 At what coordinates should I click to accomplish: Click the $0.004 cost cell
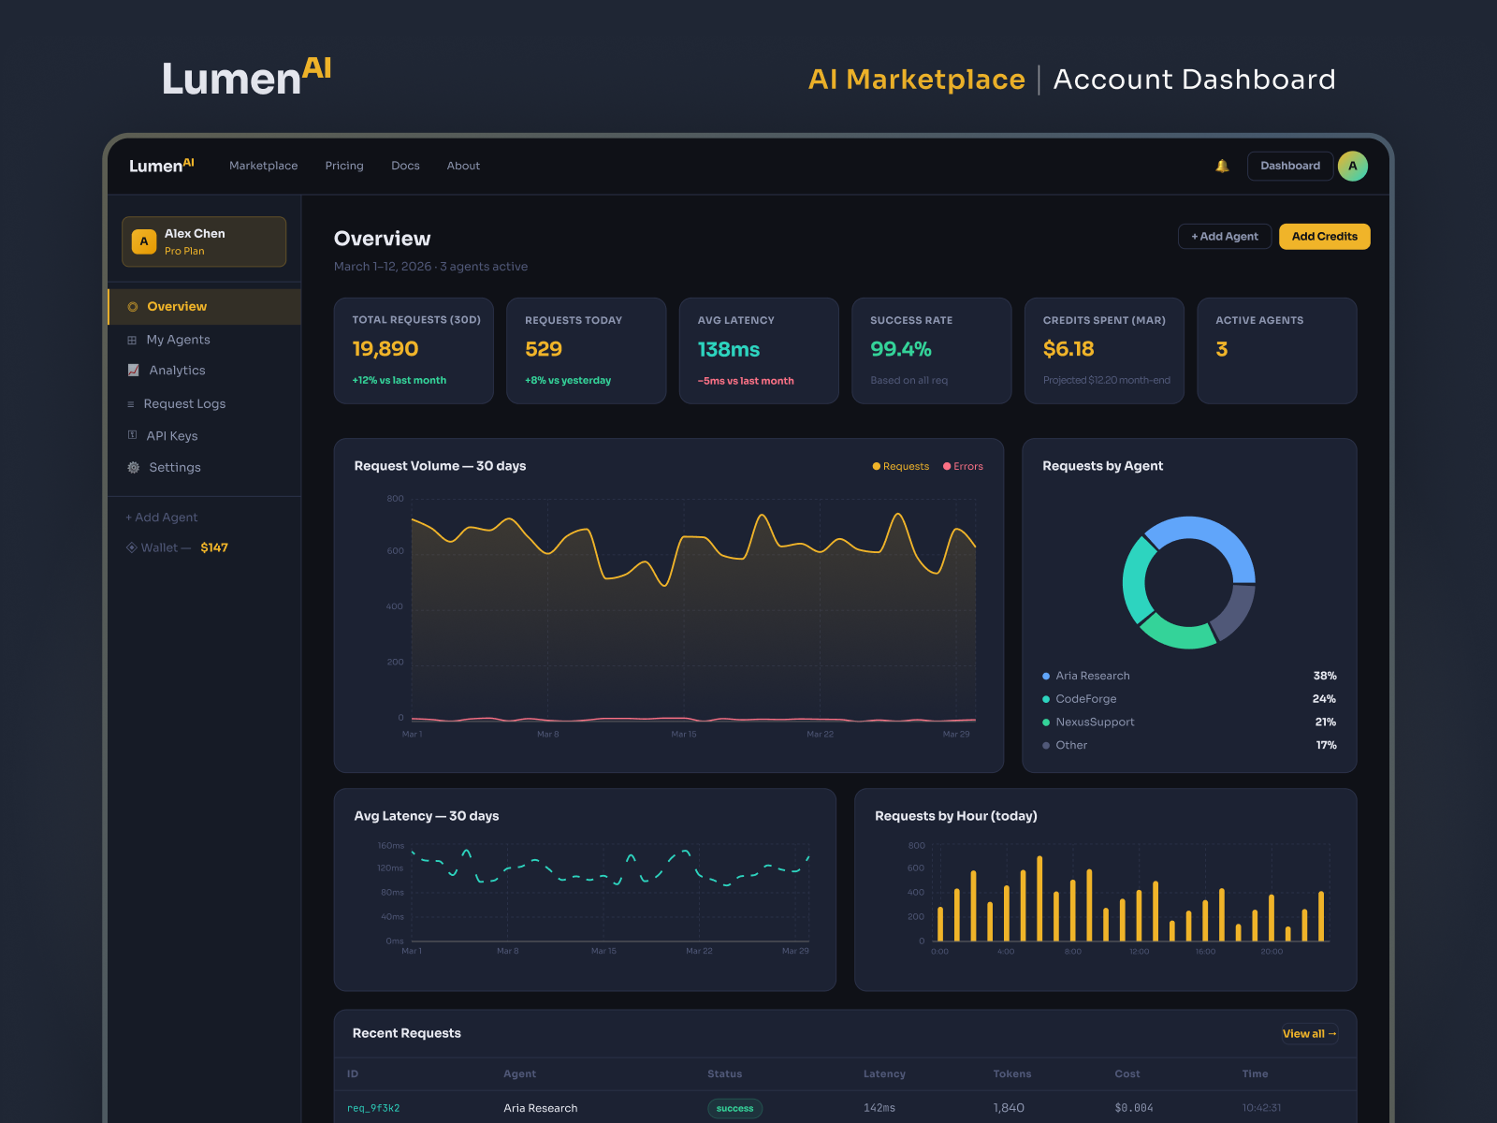point(1134,1108)
